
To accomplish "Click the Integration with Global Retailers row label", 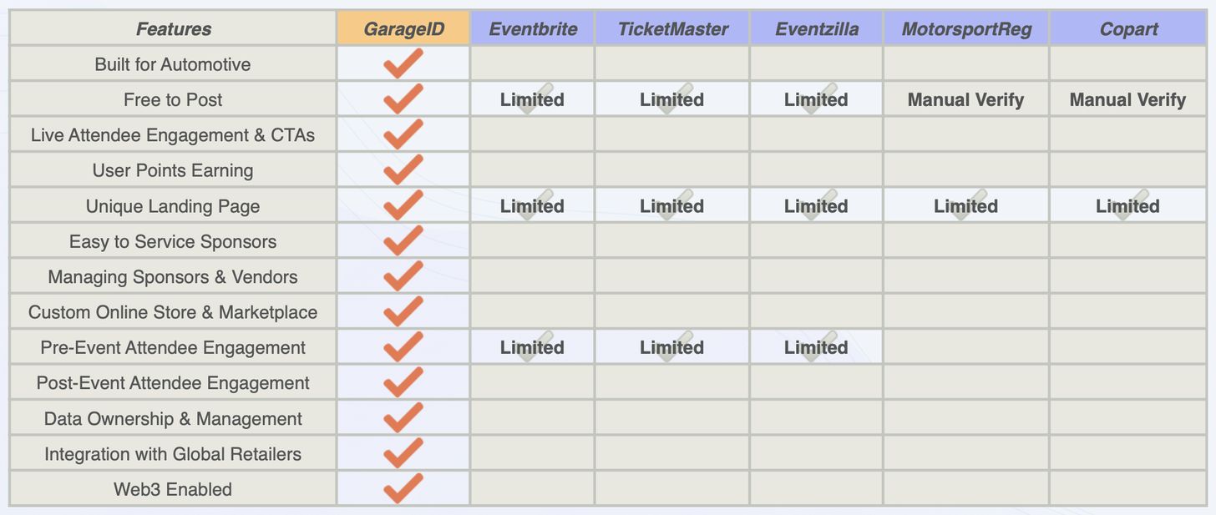I will 173,454.
